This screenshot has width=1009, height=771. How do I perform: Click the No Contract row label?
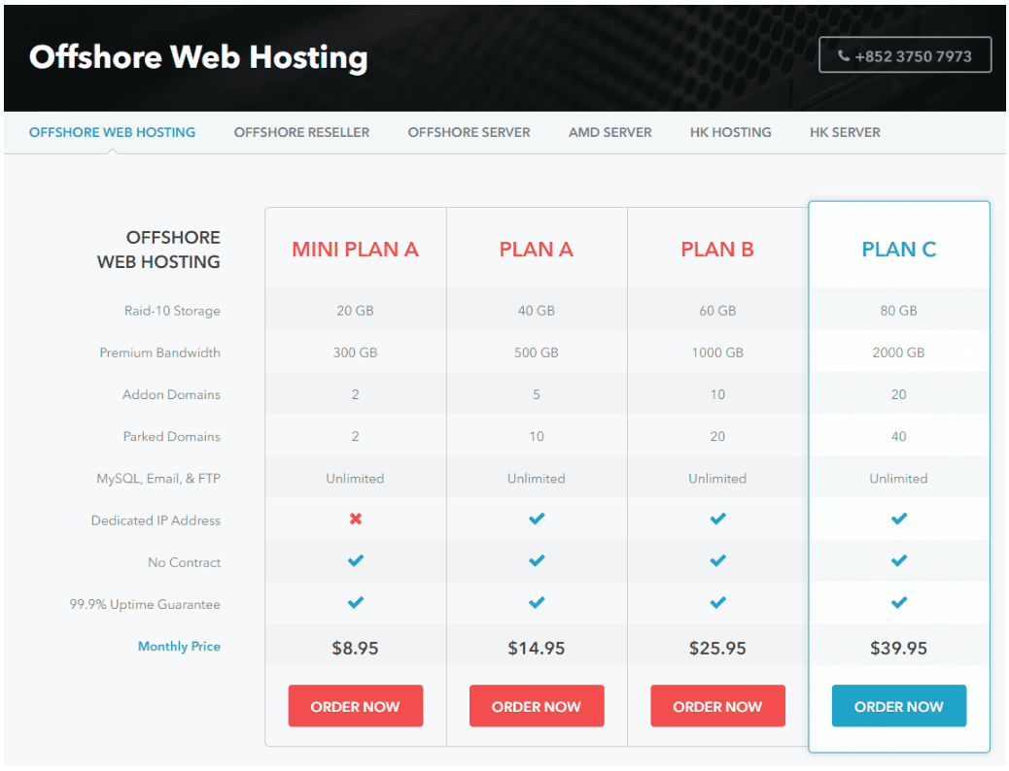click(184, 562)
